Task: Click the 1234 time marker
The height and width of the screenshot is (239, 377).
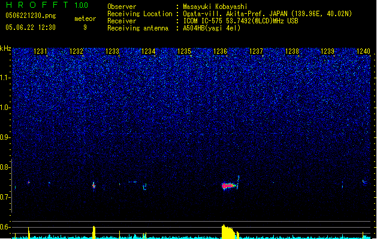Action: (149, 51)
